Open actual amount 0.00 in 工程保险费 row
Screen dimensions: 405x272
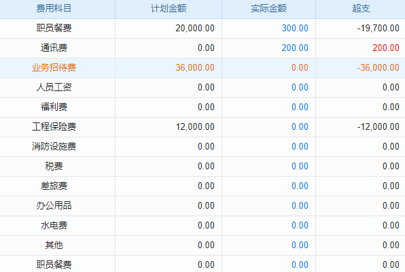point(300,126)
